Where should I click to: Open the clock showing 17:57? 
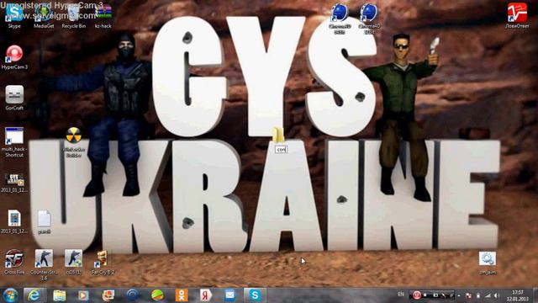tap(518, 295)
